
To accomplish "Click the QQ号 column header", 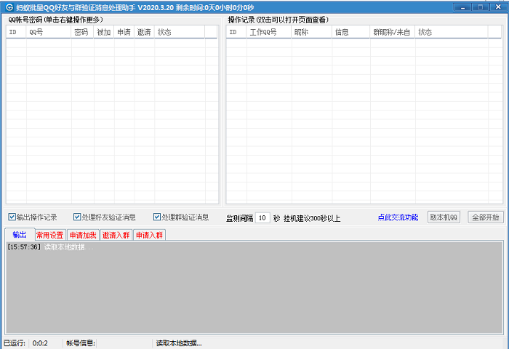I will coord(49,32).
